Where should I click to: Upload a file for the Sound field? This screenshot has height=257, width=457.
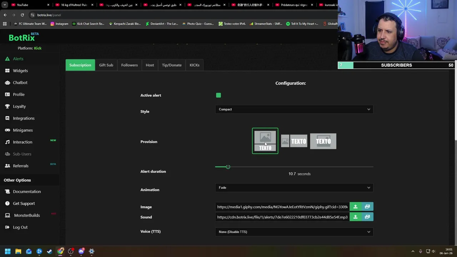click(355, 217)
